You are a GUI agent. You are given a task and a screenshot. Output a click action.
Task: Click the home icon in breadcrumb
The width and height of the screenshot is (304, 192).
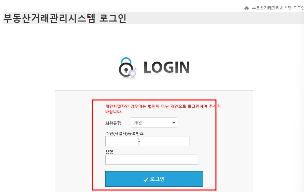[x=247, y=8]
